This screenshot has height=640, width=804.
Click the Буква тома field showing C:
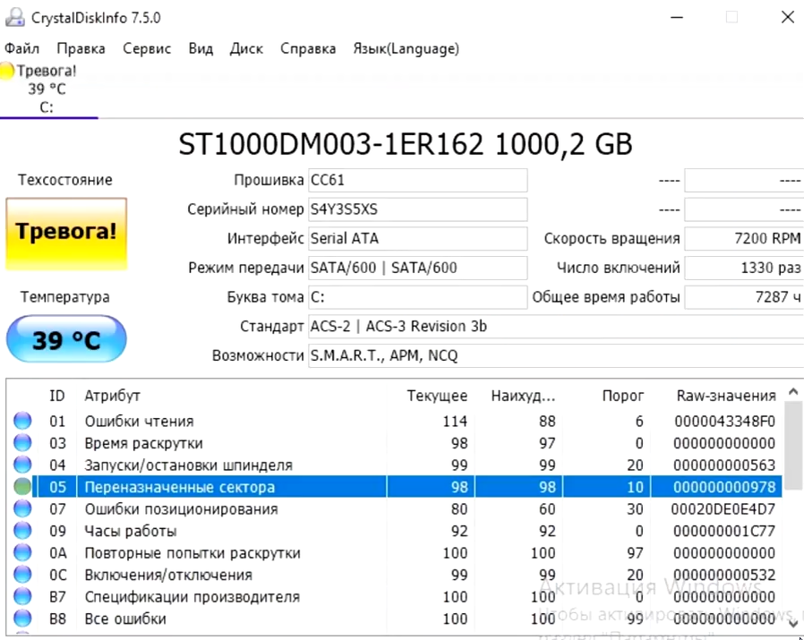[x=418, y=297]
